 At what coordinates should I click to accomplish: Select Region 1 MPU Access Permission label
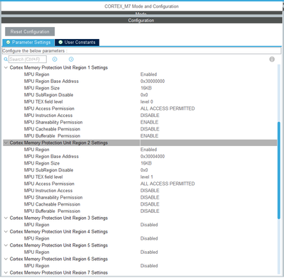click(x=49, y=109)
